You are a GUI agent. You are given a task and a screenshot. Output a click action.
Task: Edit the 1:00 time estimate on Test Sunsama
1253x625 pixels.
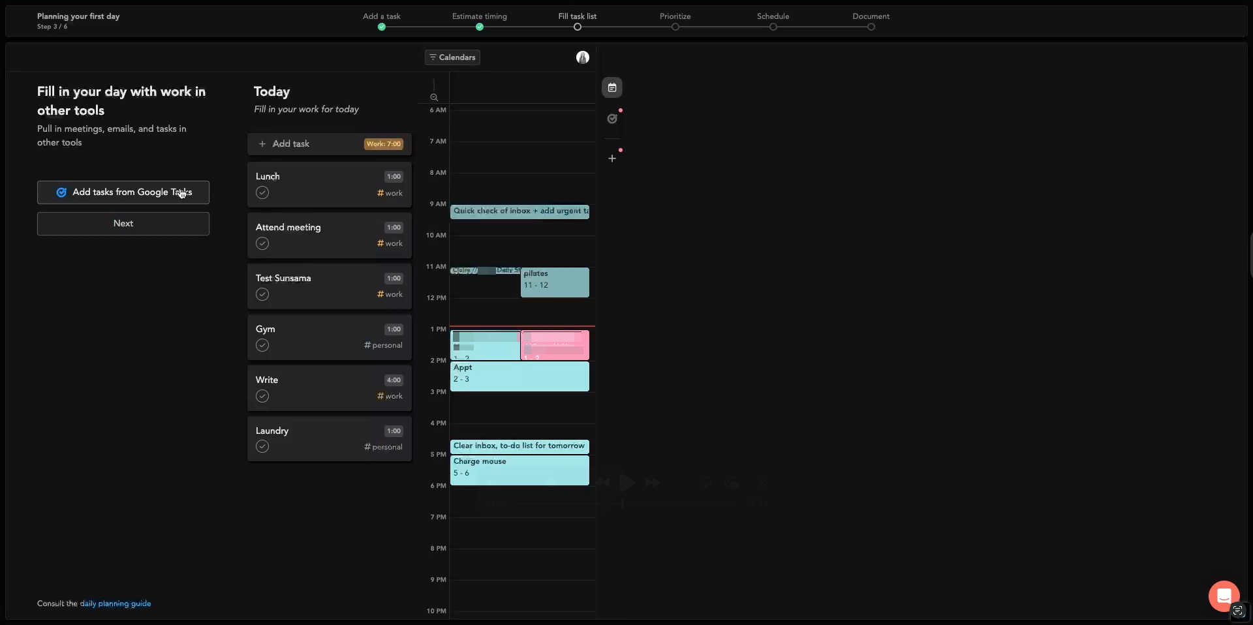pyautogui.click(x=394, y=278)
